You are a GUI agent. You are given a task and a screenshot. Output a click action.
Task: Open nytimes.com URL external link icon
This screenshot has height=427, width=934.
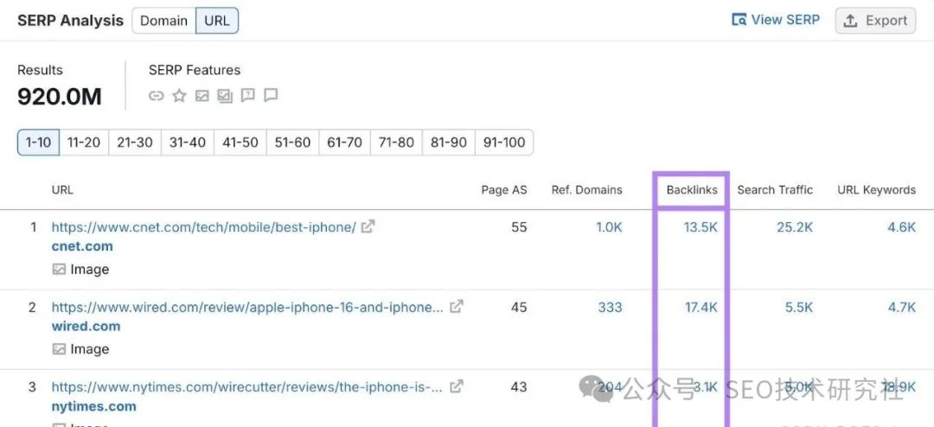coord(457,386)
